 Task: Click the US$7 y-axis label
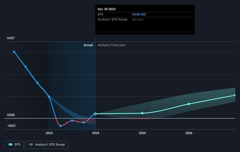11,38
